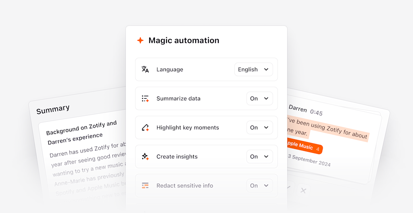Click the Highlight key moments marker icon
The height and width of the screenshot is (213, 413).
click(x=145, y=127)
